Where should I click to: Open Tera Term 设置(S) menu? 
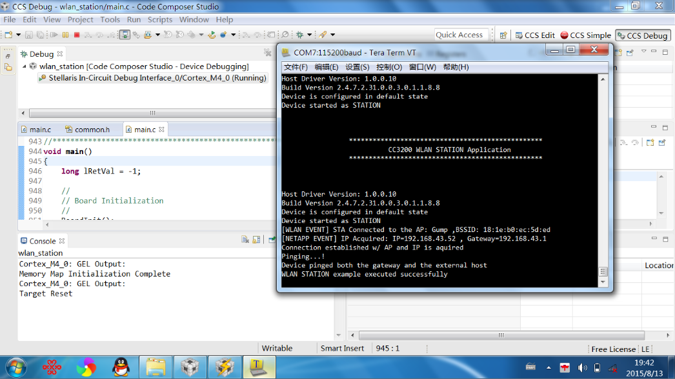click(358, 67)
